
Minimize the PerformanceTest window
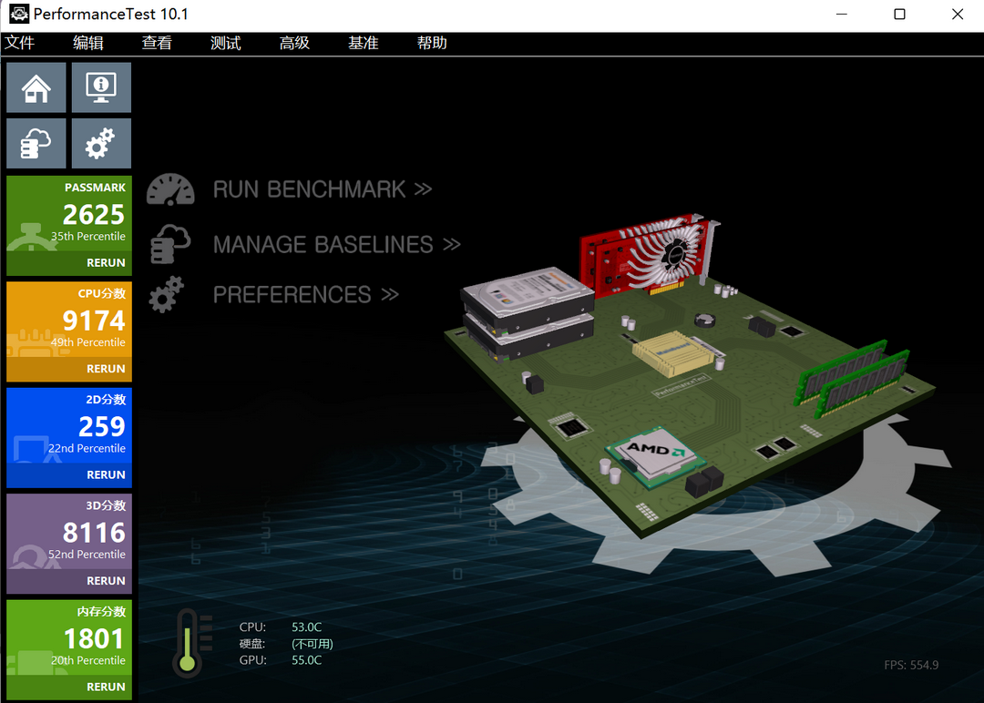coord(842,14)
